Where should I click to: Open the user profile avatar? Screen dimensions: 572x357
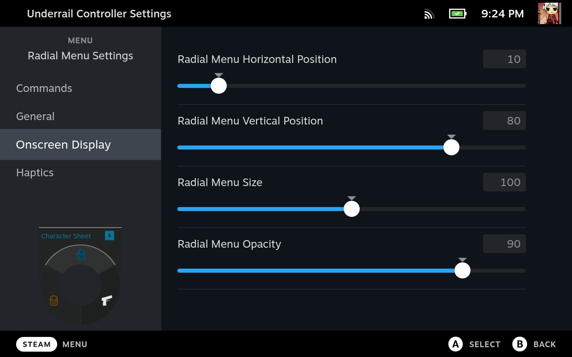coord(549,13)
